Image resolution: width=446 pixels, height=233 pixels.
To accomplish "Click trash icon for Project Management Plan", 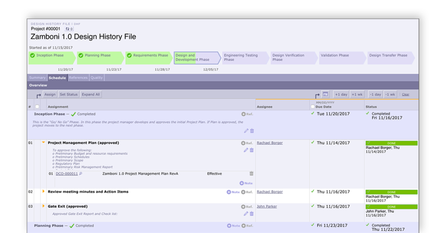I will click(252, 150).
